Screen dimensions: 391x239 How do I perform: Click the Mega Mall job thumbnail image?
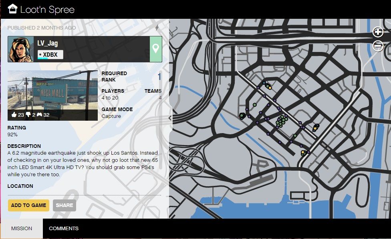pos(52,92)
